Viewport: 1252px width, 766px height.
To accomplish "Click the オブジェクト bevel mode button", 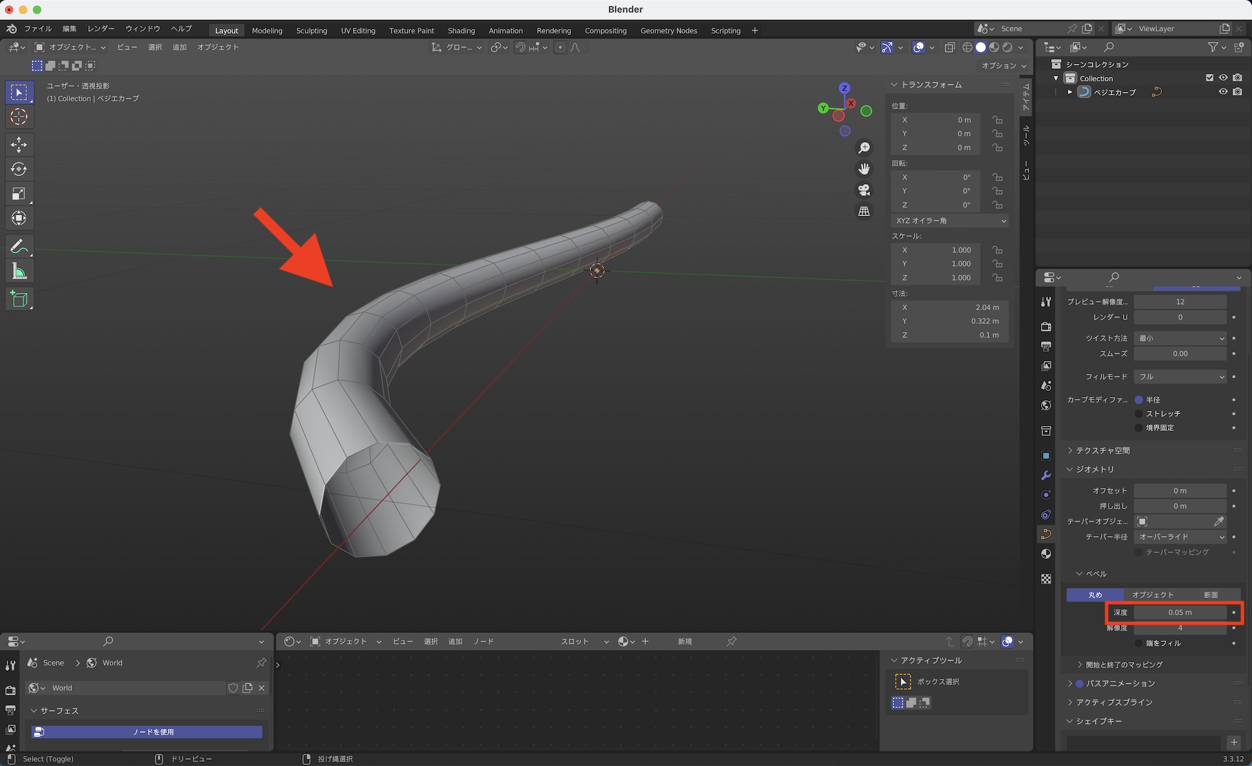I will [x=1152, y=594].
